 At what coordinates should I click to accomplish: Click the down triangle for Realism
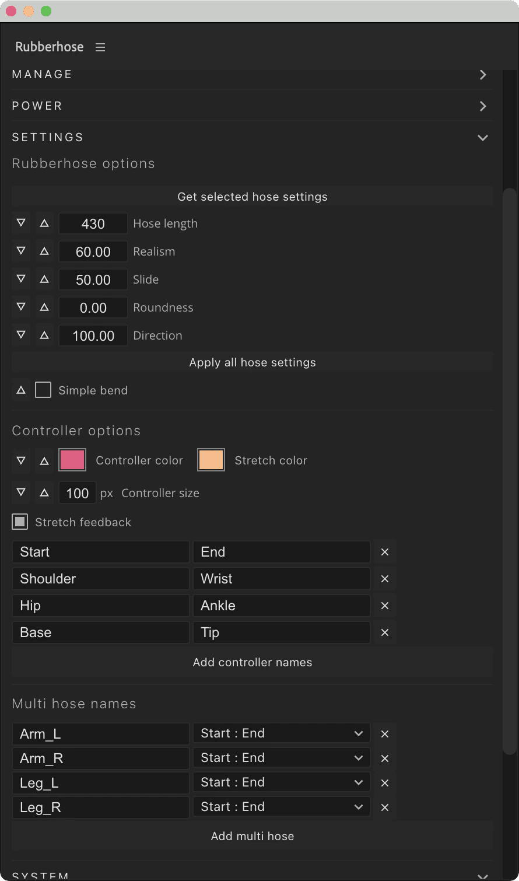21,251
